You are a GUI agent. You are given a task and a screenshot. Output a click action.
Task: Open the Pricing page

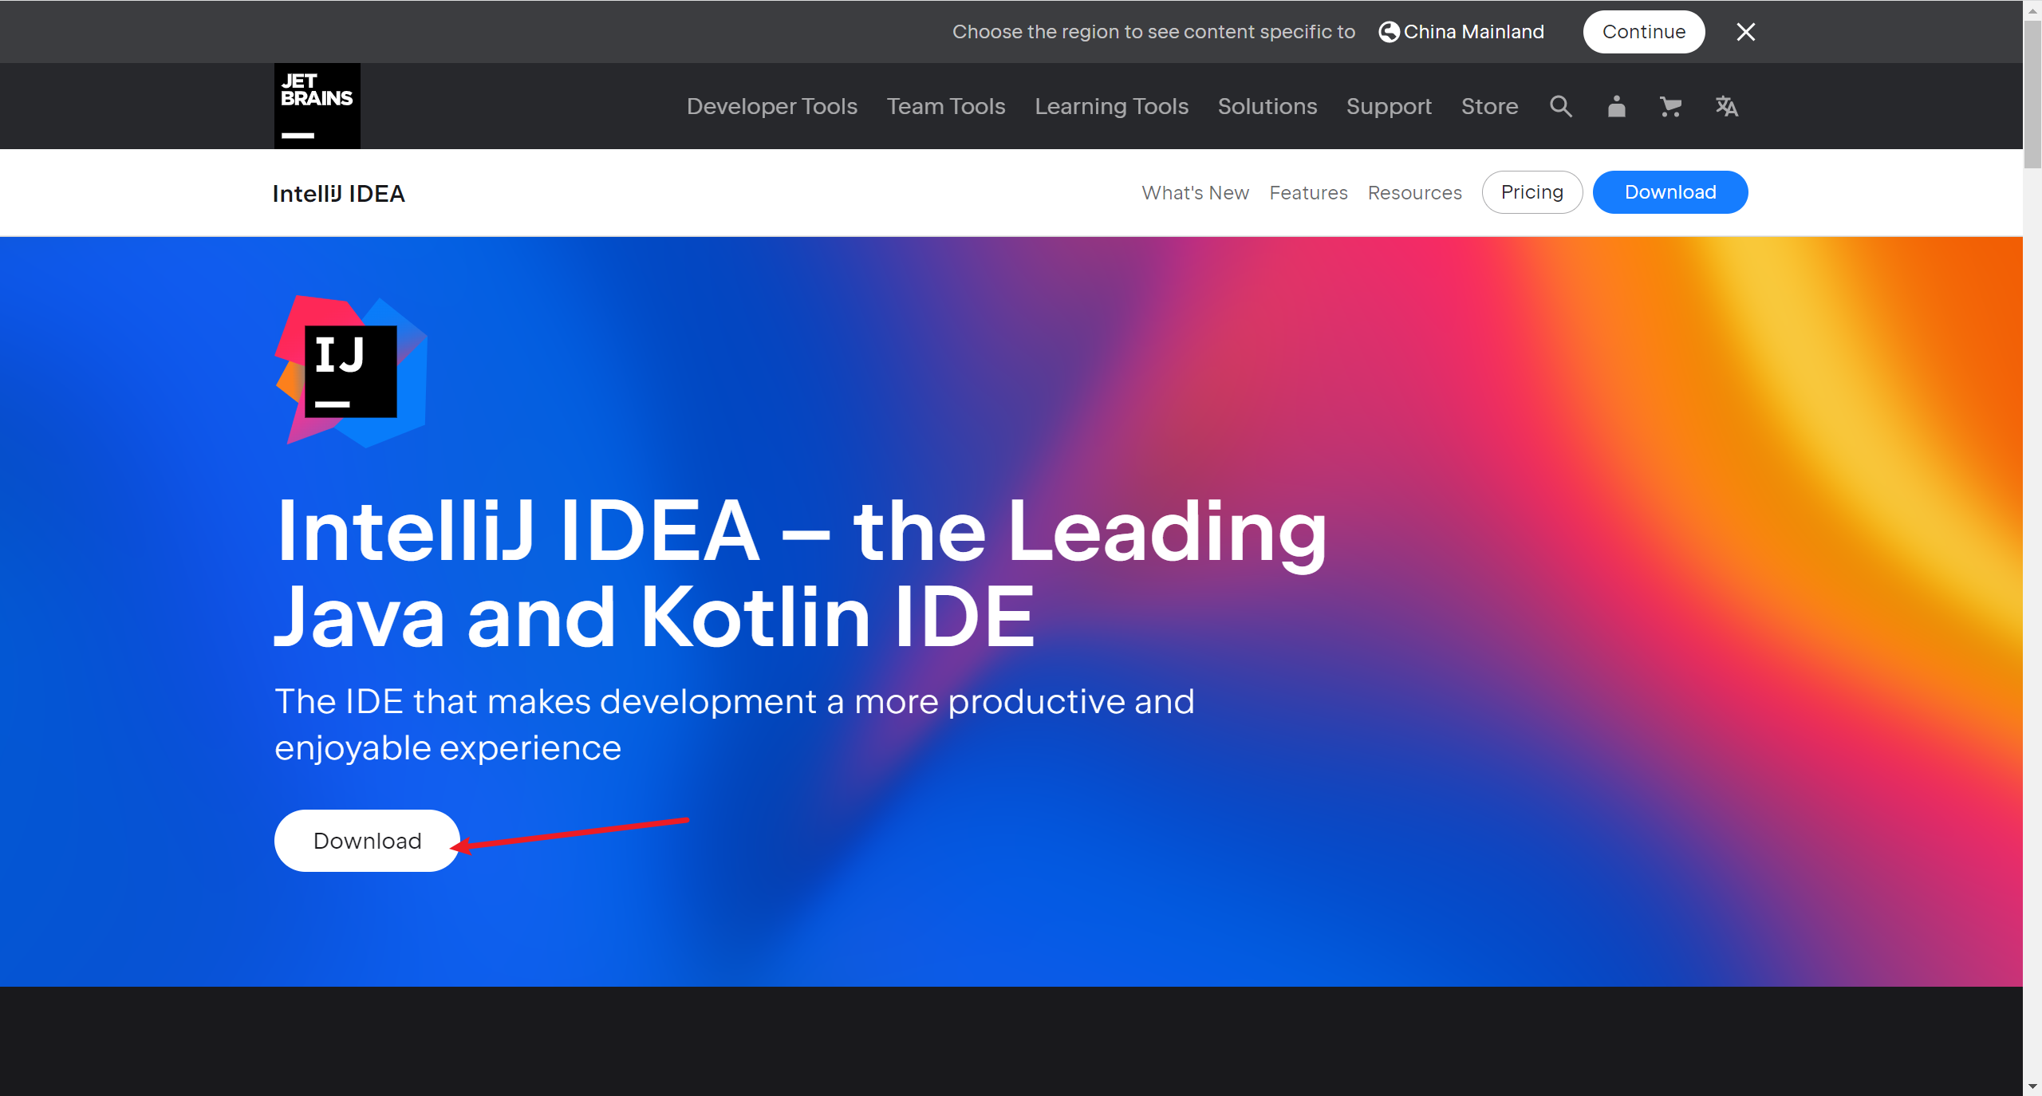point(1531,192)
